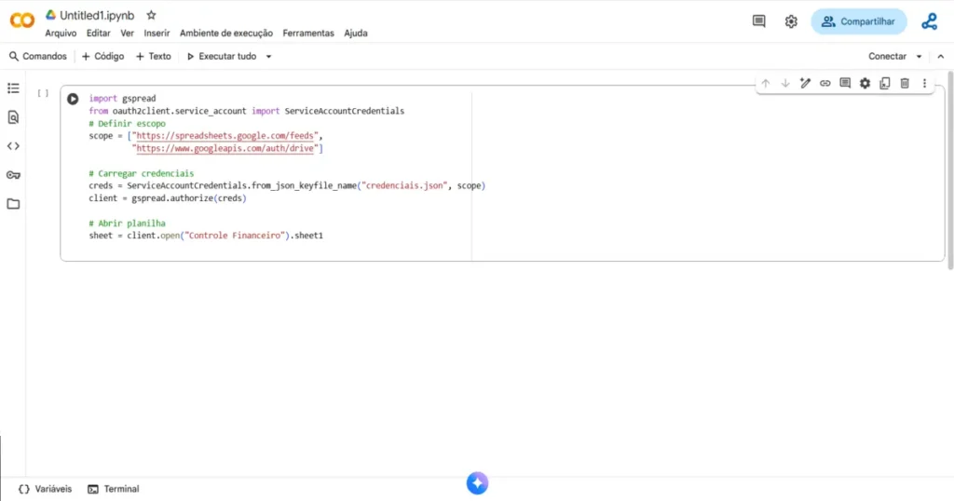Star the Untitled1.ipynb notebook
The image size is (954, 501).
click(152, 15)
